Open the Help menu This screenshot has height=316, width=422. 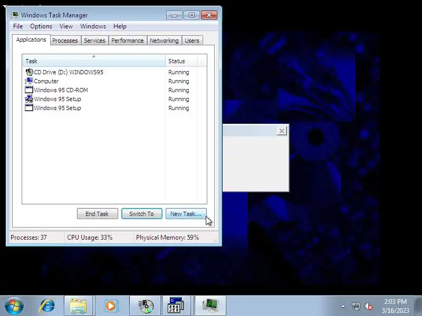tap(120, 26)
